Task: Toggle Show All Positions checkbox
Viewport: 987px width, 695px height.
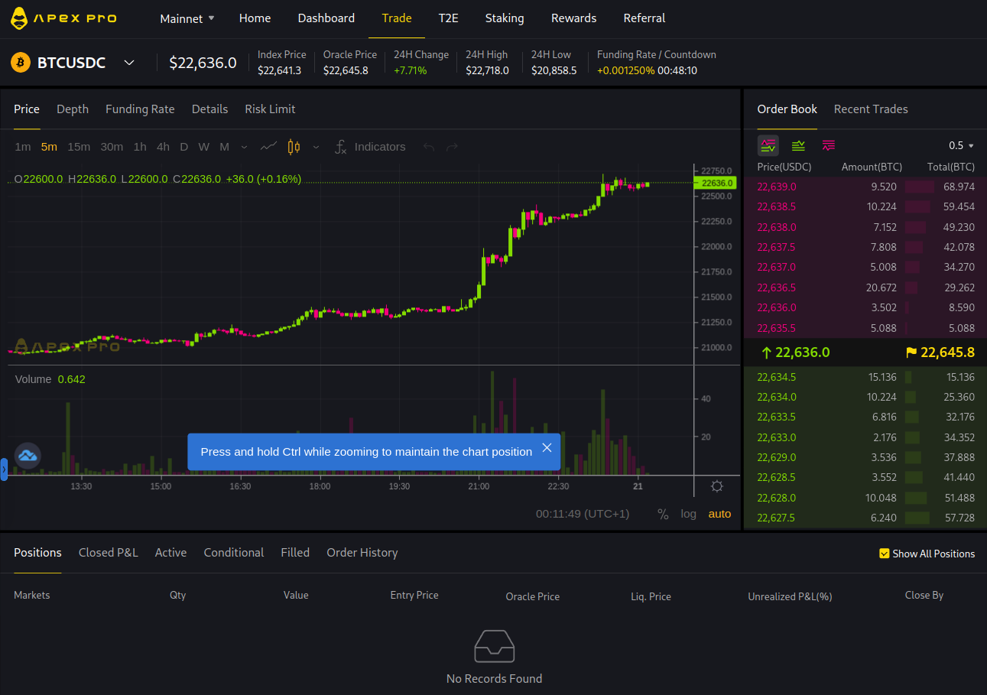Action: point(885,554)
